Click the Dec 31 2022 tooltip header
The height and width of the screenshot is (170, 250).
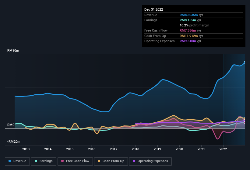pyautogui.click(x=154, y=9)
